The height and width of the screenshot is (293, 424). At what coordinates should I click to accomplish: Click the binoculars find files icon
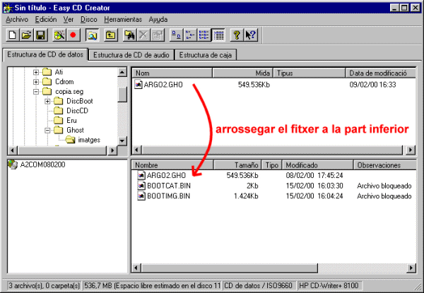pyautogui.click(x=129, y=35)
